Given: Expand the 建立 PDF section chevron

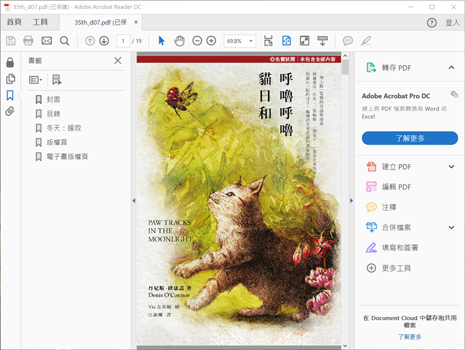Looking at the screenshot, I should [x=452, y=167].
